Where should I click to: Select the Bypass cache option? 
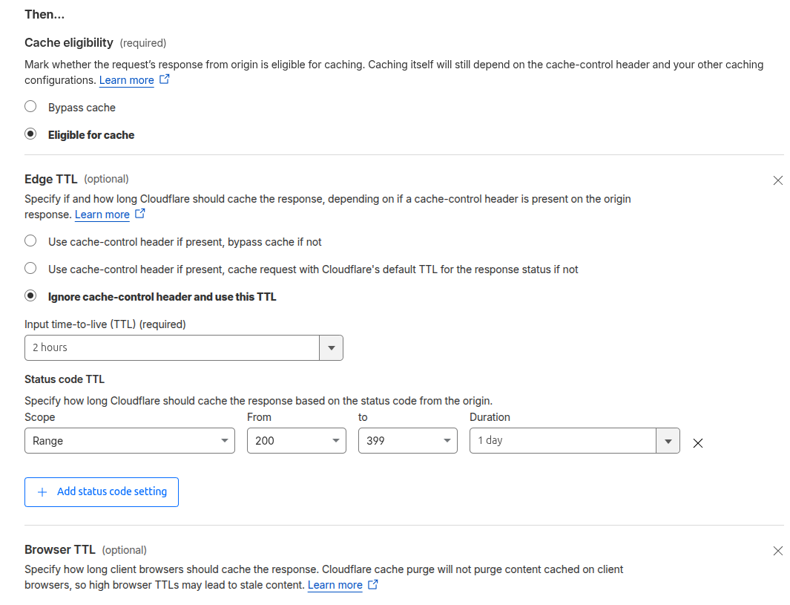30,107
